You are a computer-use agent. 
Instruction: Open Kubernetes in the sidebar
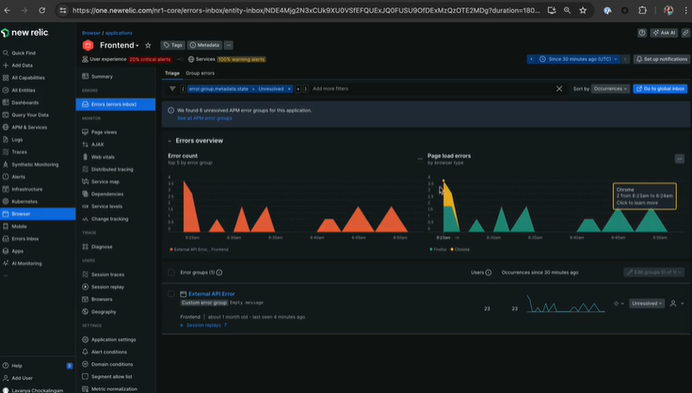point(24,201)
